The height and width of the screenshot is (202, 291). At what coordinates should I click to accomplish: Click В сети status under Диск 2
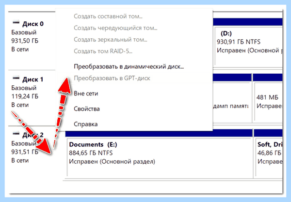coord(20,160)
